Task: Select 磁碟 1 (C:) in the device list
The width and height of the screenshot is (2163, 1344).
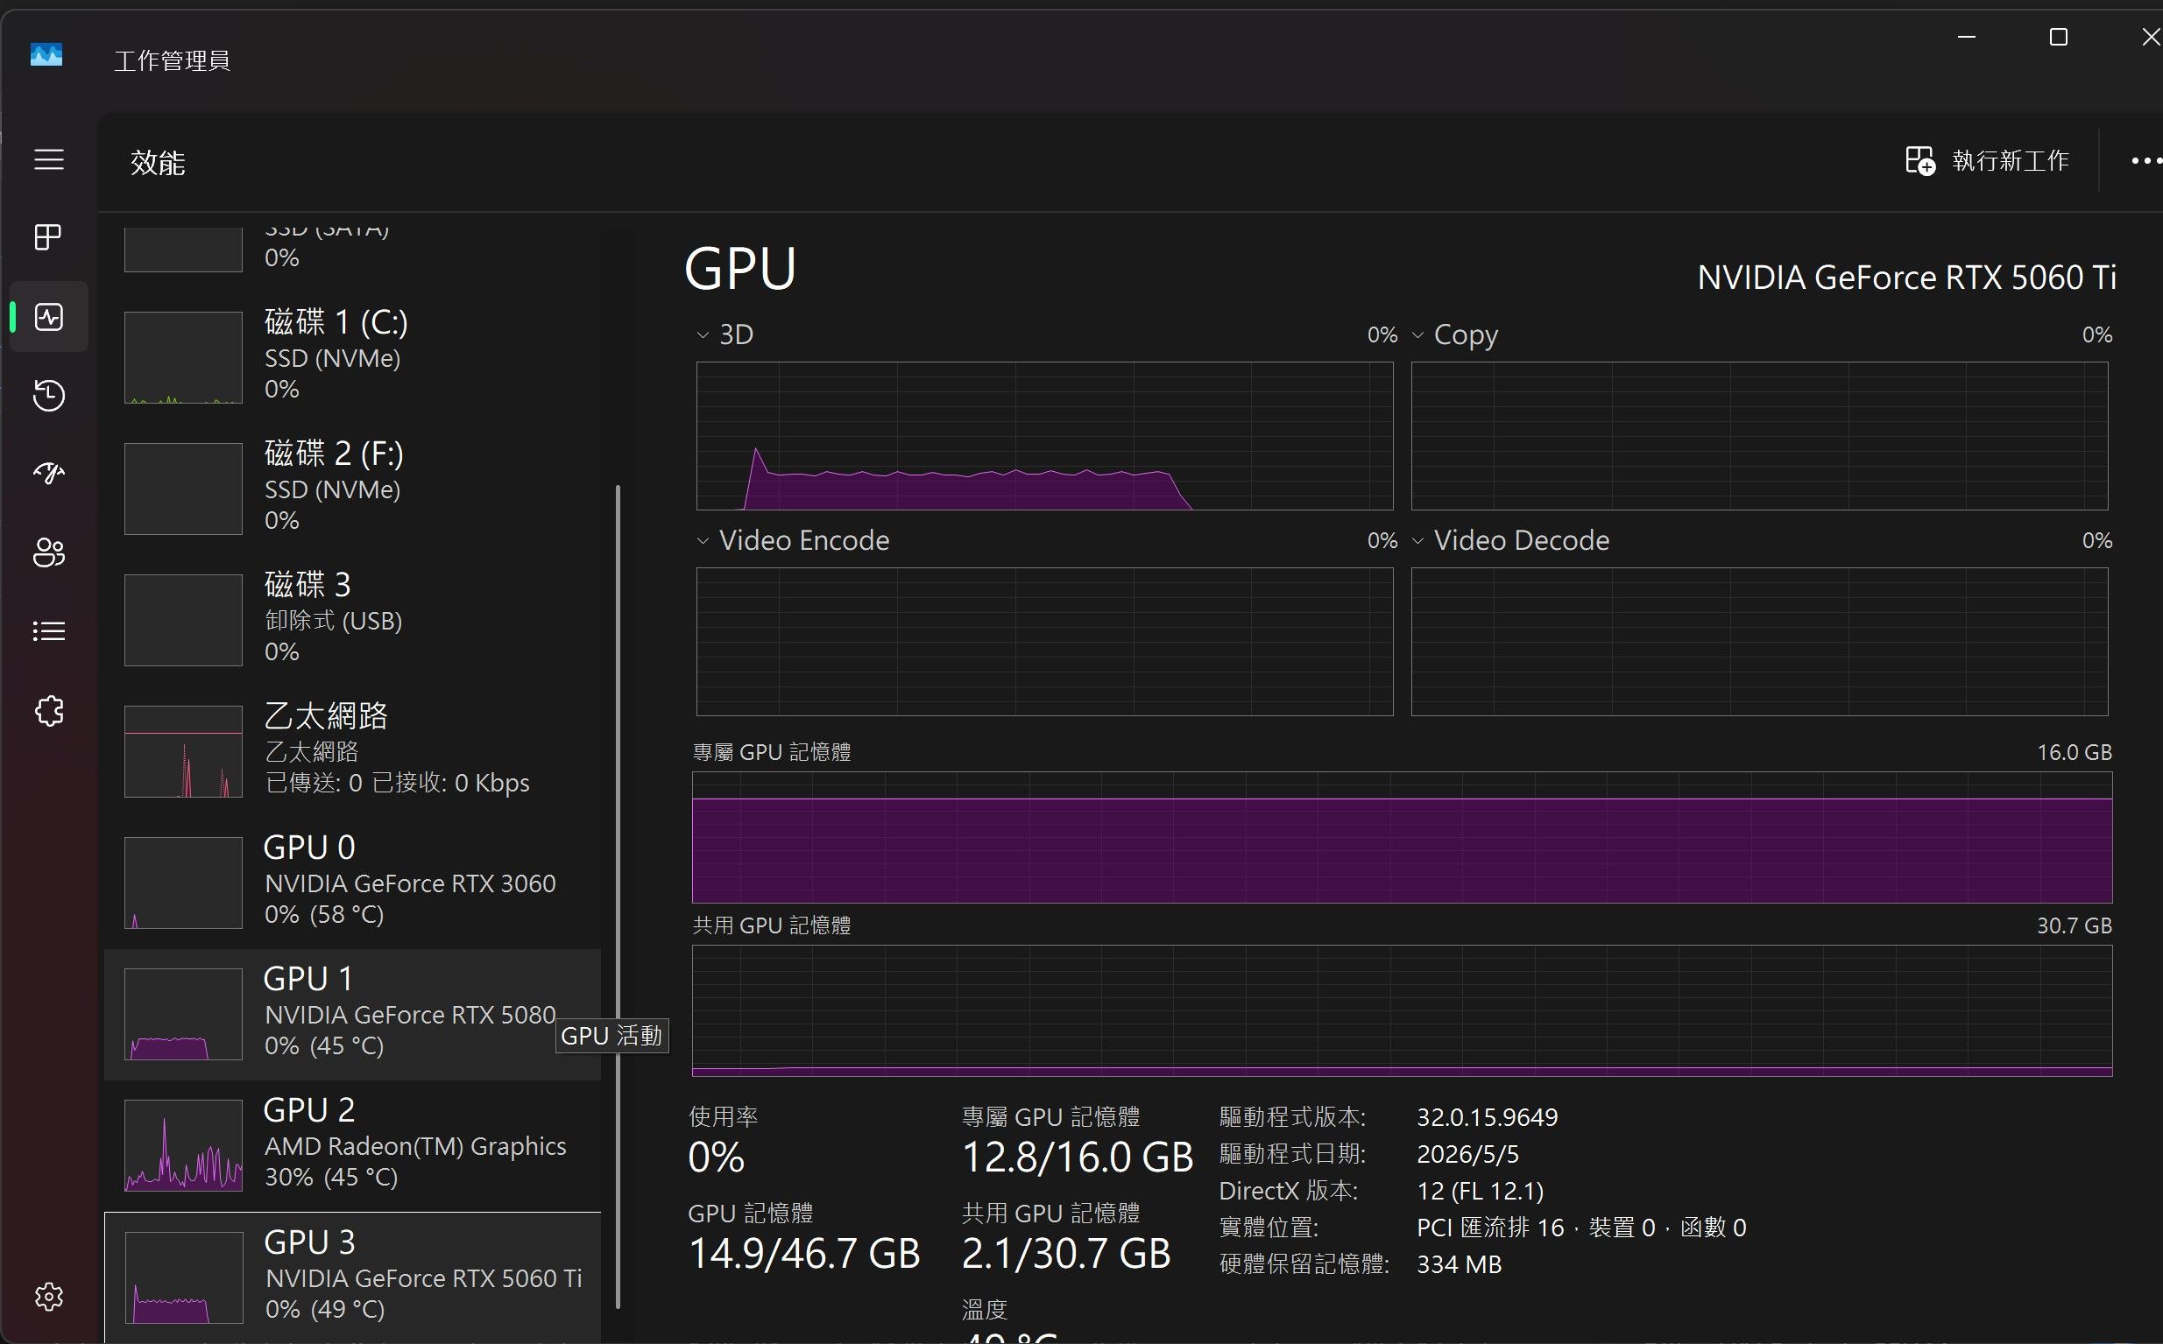Action: [353, 356]
